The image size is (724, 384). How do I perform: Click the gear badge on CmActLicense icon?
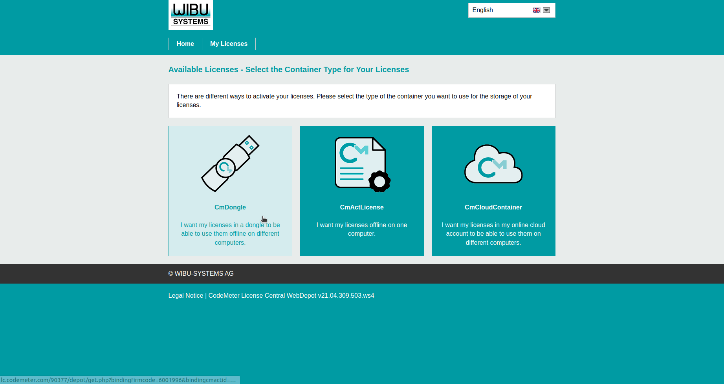pos(379,182)
